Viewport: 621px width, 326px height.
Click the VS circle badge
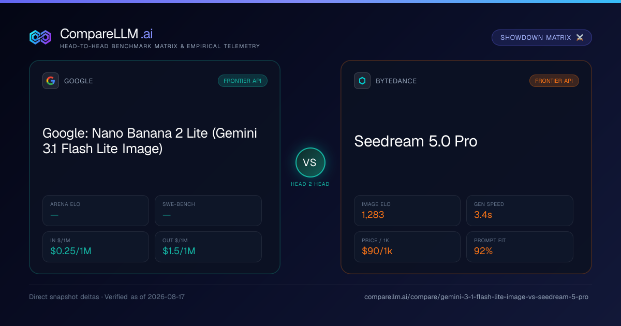pyautogui.click(x=310, y=162)
